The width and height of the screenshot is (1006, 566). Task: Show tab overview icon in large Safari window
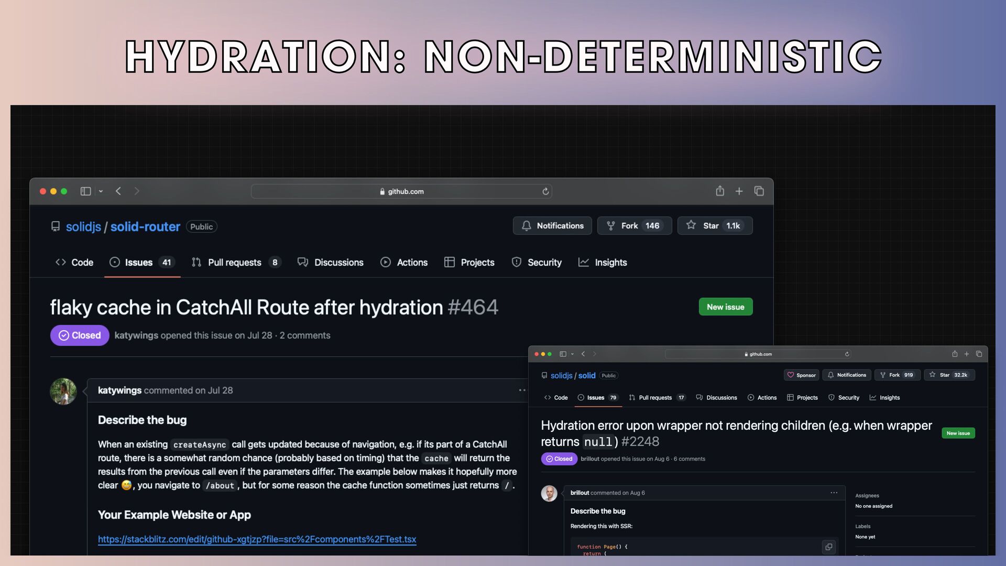[759, 191]
